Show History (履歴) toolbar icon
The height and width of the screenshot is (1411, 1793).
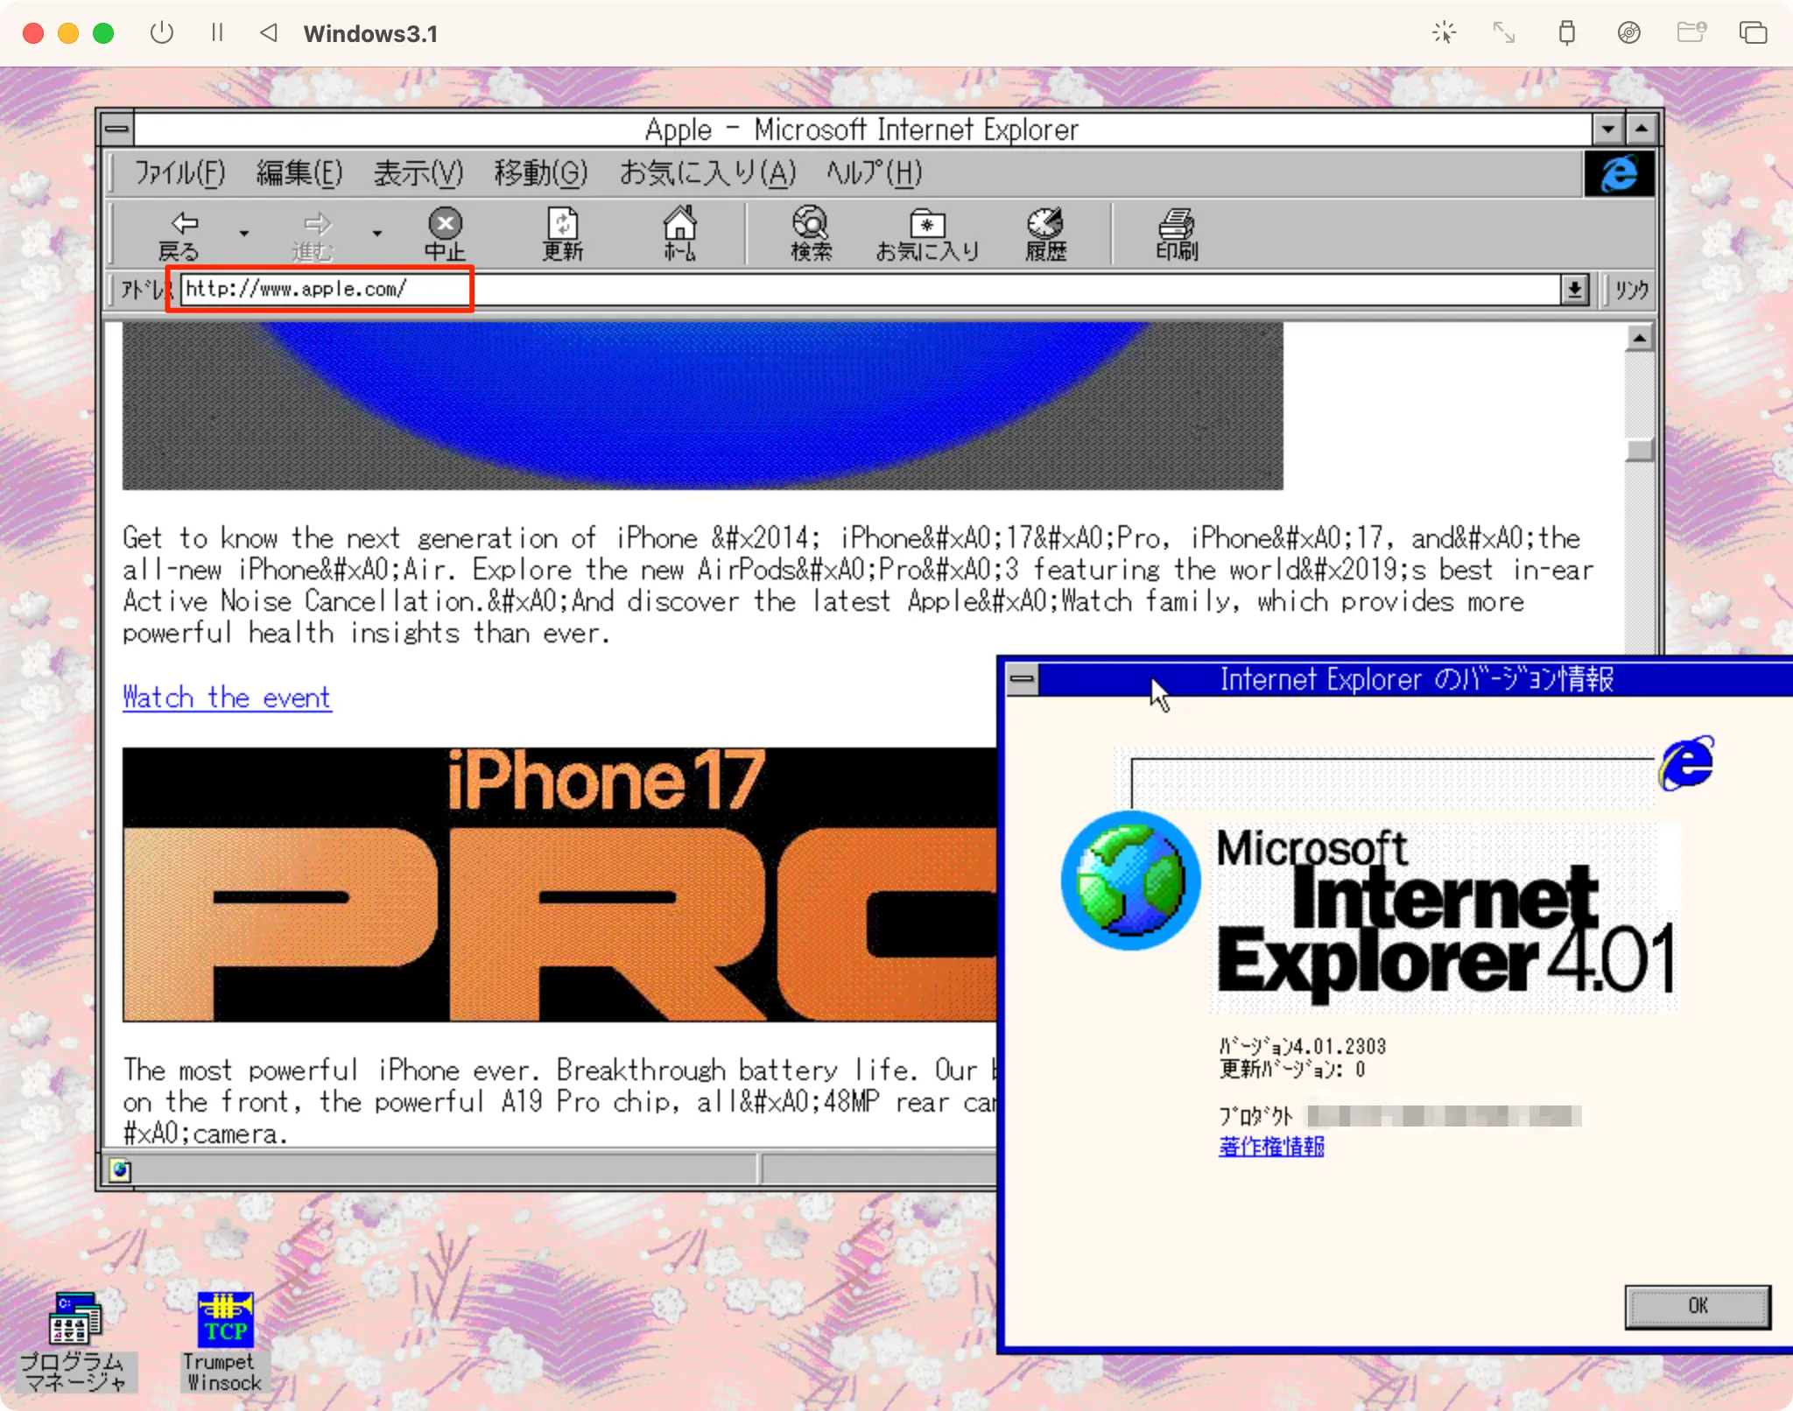pos(1045,235)
